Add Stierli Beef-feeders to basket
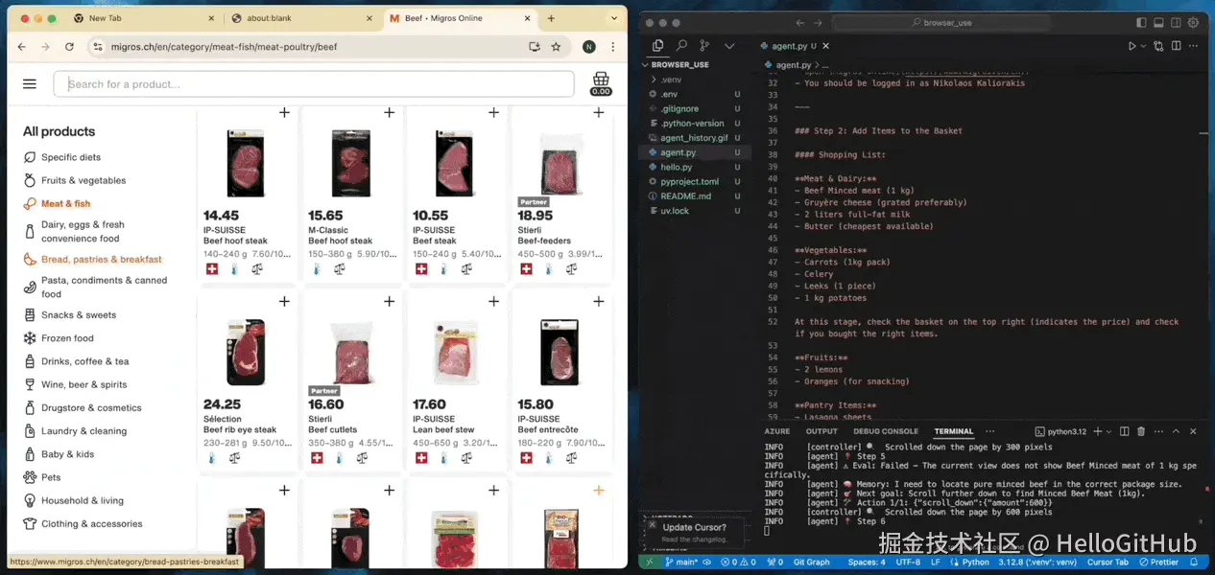The image size is (1215, 575). point(598,112)
